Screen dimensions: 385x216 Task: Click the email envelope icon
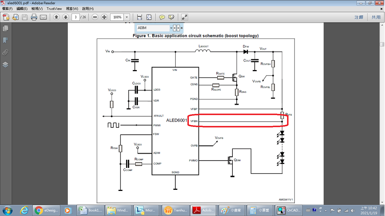click(44, 17)
